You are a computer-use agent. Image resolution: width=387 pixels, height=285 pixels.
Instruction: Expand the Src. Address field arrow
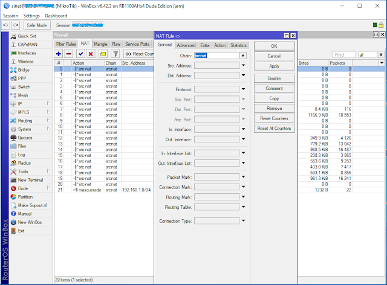coord(243,66)
